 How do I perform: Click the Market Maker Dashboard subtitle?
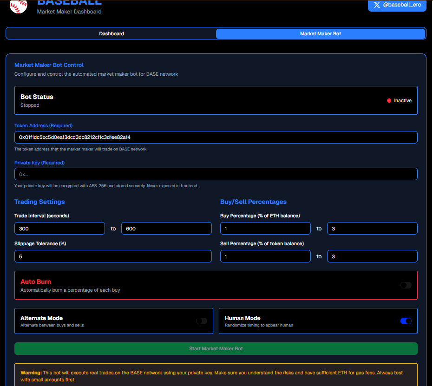coord(69,12)
